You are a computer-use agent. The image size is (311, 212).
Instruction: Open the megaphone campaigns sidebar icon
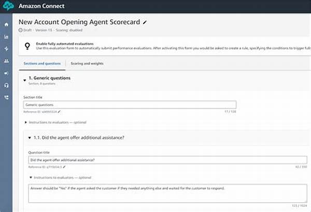click(6, 73)
